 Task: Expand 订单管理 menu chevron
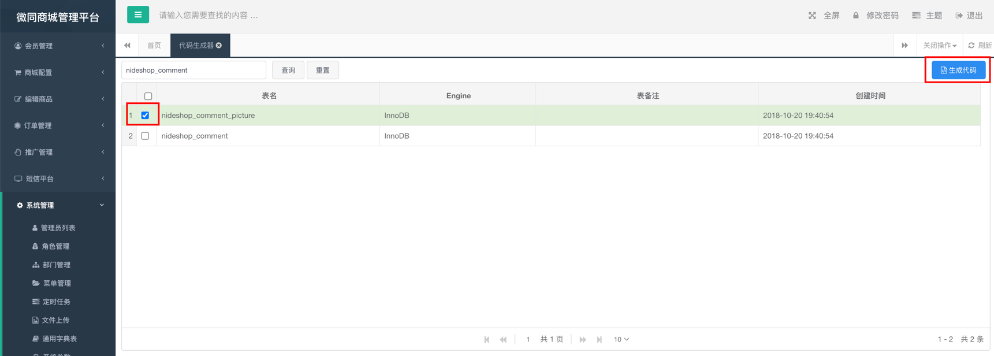click(103, 125)
